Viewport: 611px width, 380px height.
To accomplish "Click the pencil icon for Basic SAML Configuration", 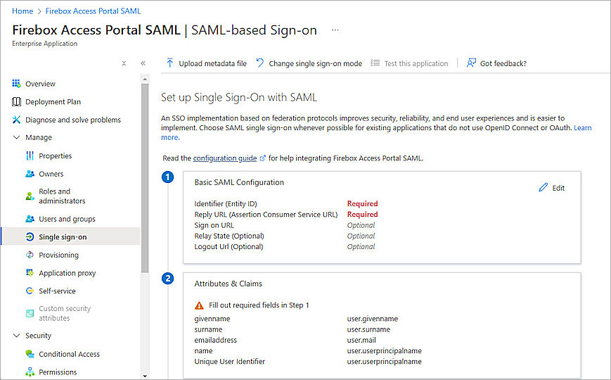I will (544, 188).
